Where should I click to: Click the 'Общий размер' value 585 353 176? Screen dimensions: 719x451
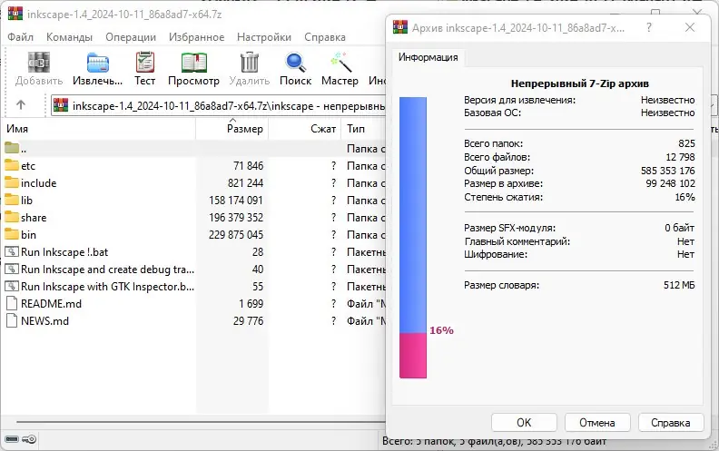pyautogui.click(x=667, y=171)
